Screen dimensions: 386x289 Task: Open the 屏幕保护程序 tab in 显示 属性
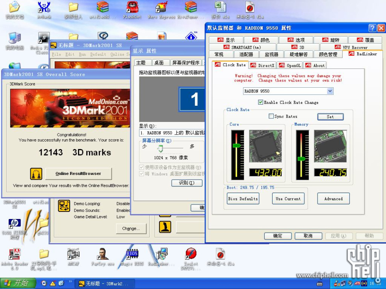[186, 63]
